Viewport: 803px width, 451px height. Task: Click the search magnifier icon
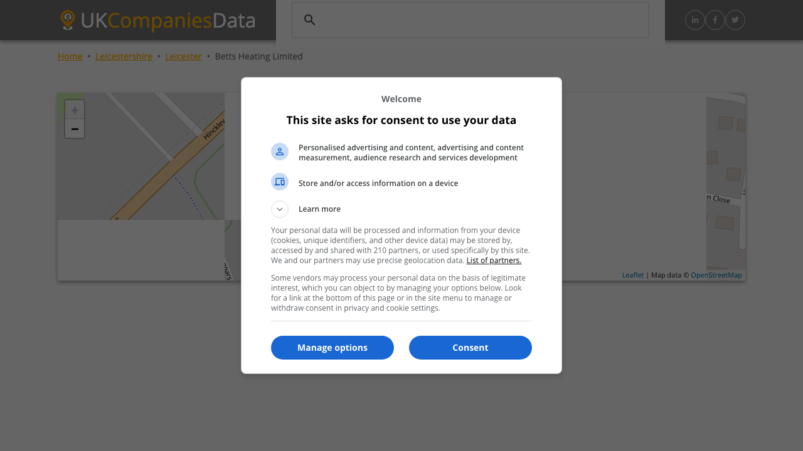click(309, 20)
